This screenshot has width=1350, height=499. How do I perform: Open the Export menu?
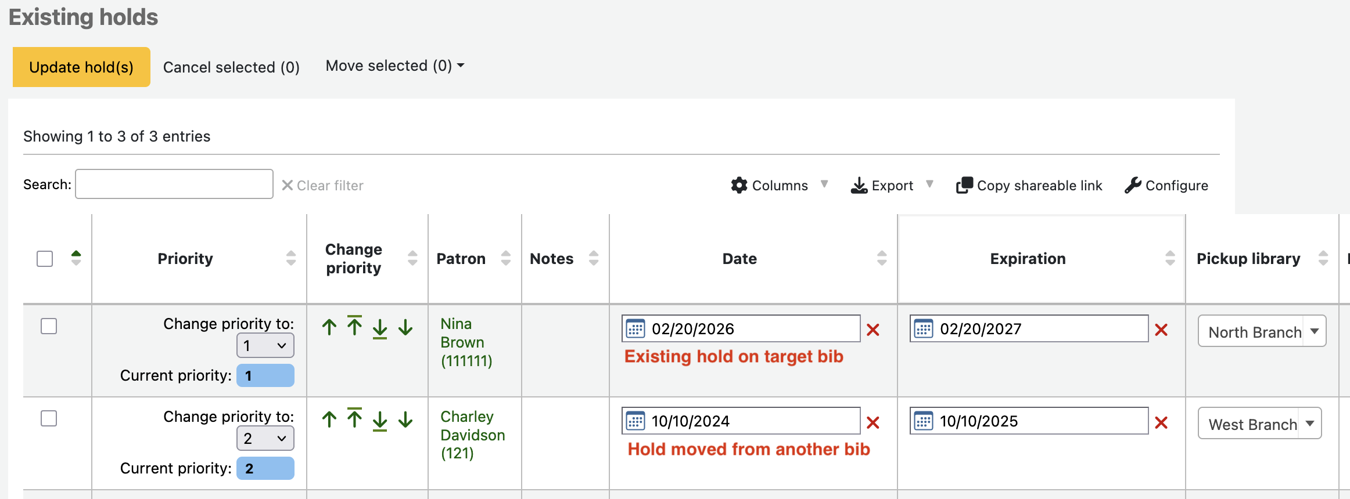click(x=892, y=186)
